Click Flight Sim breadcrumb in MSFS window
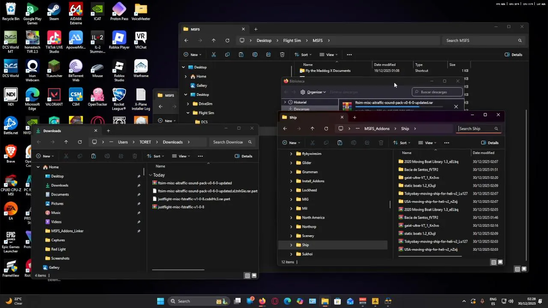The width and height of the screenshot is (548, 308). (x=292, y=41)
